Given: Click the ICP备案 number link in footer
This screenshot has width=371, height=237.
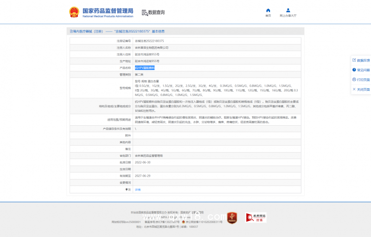Looking at the screenshot, I should click(x=162, y=222).
